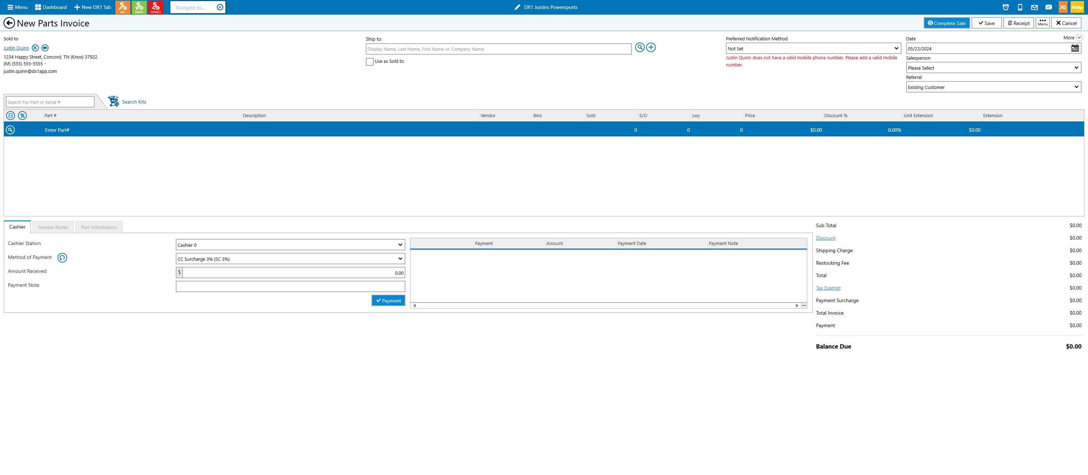1088x475 pixels.
Task: Switch to the Part Information tab
Action: point(99,227)
